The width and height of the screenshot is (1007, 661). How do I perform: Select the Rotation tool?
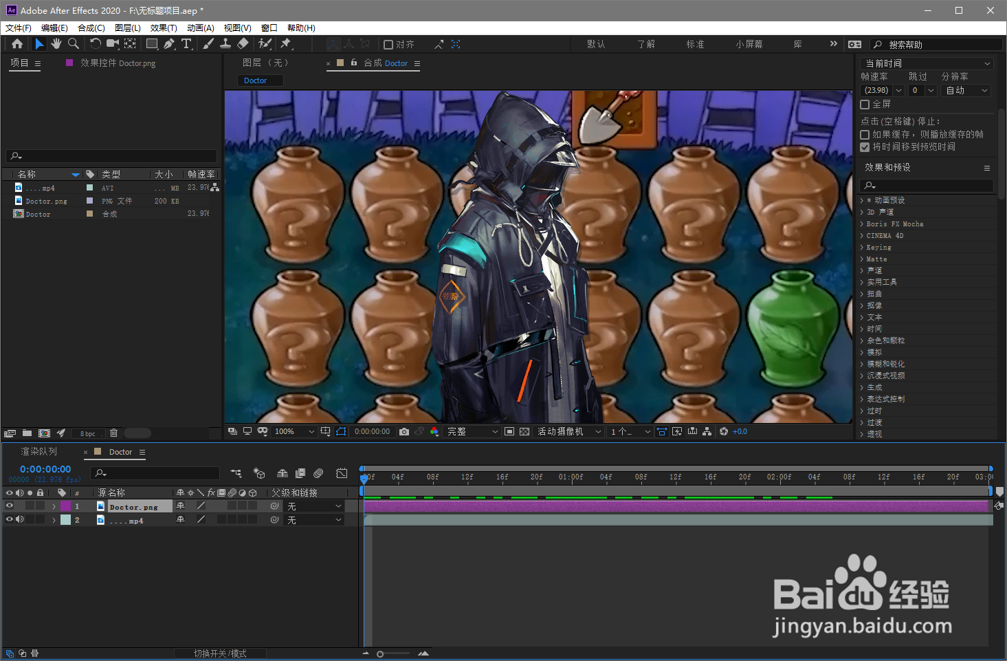point(96,44)
